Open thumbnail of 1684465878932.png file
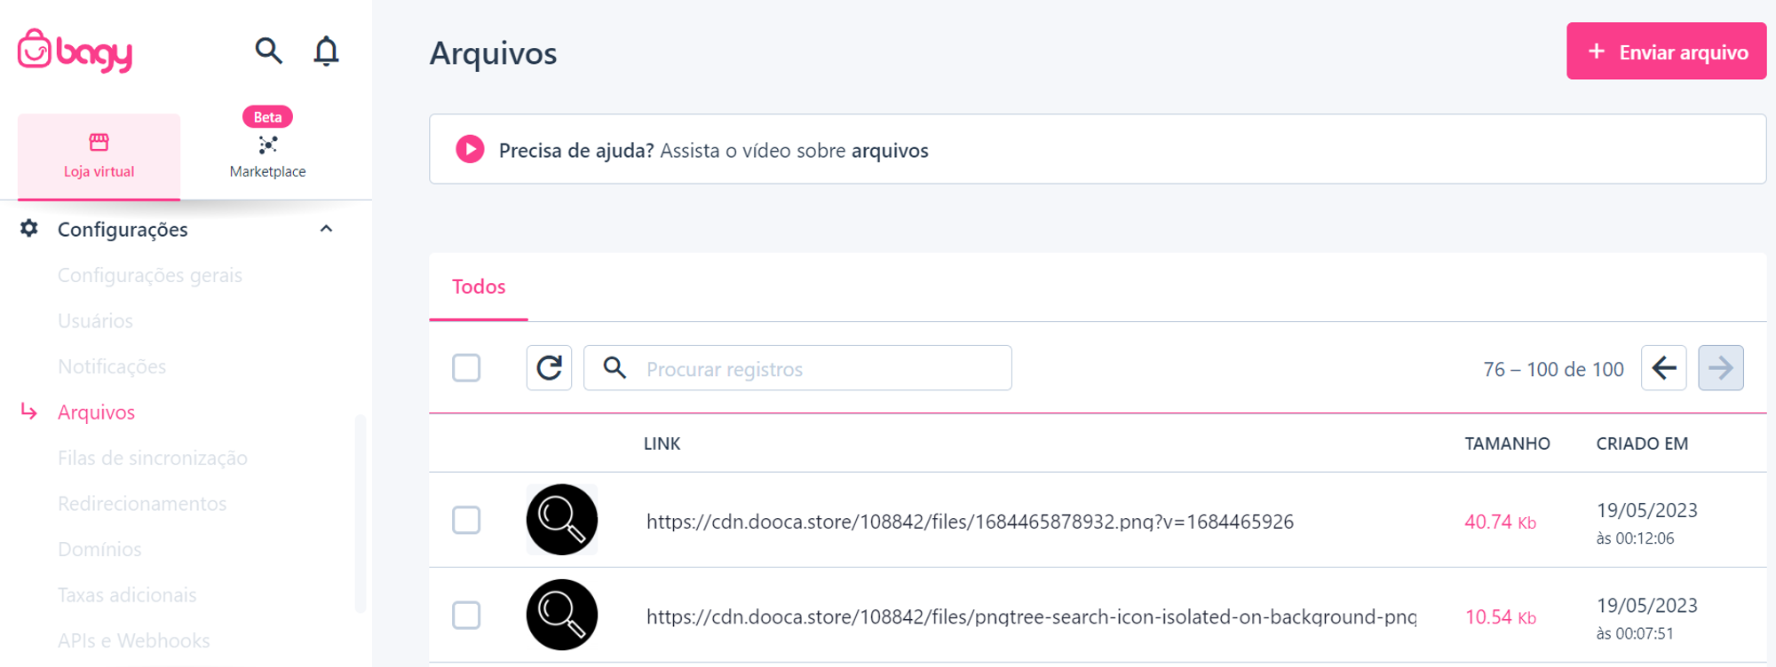1776x667 pixels. click(x=562, y=520)
